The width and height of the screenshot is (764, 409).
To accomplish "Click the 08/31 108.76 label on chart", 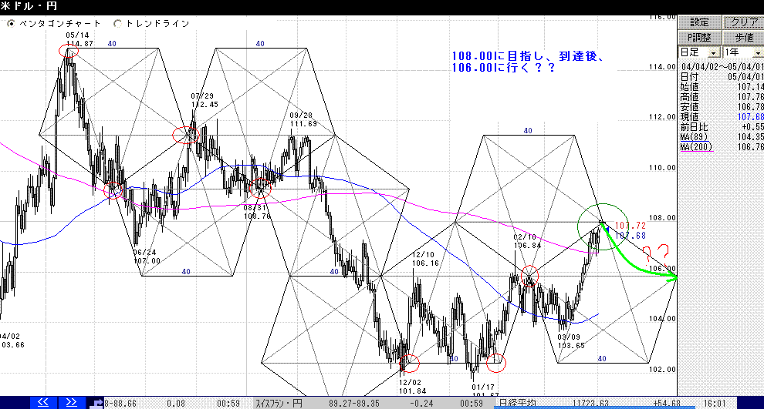I will tap(257, 212).
